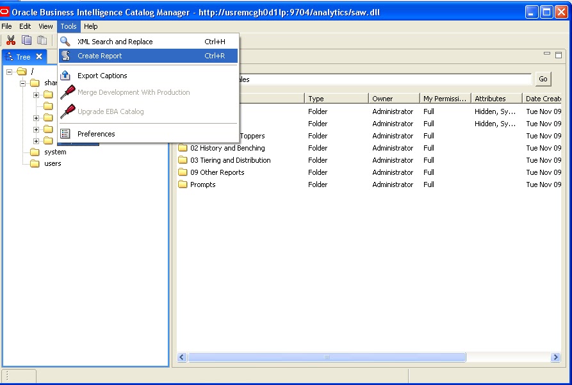Click first Hidden, Sy... attributes cell

click(x=495, y=111)
